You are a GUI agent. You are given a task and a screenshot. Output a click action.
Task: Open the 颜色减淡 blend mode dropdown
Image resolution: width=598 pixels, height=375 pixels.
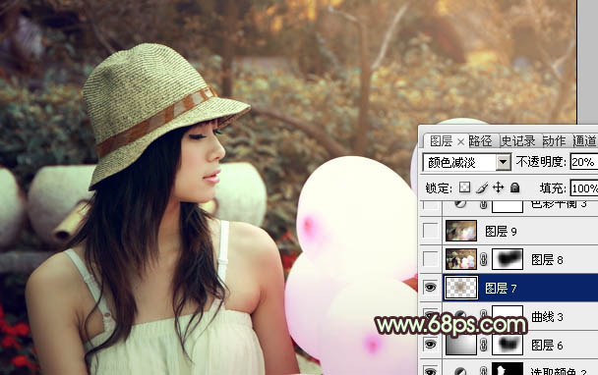tap(466, 163)
